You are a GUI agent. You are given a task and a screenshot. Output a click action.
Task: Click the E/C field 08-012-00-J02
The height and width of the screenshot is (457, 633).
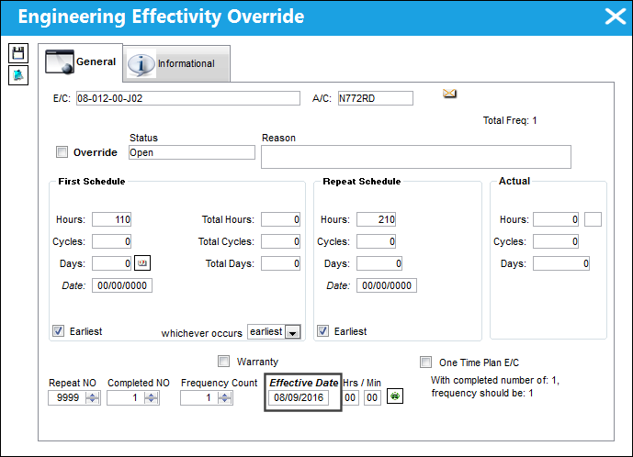click(188, 98)
